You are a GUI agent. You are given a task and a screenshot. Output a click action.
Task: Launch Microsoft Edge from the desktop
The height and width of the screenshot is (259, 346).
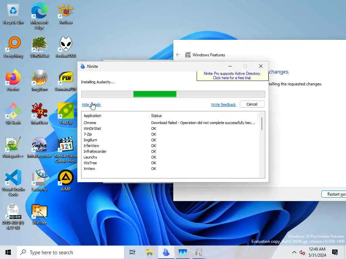click(39, 17)
